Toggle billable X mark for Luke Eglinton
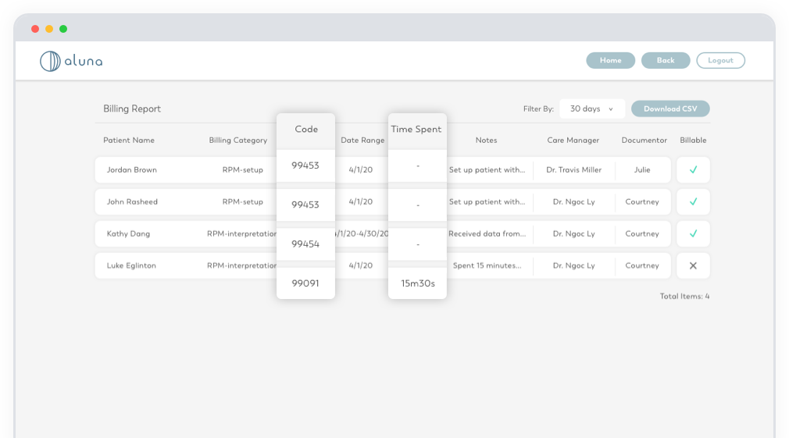This screenshot has width=789, height=438. (x=692, y=265)
